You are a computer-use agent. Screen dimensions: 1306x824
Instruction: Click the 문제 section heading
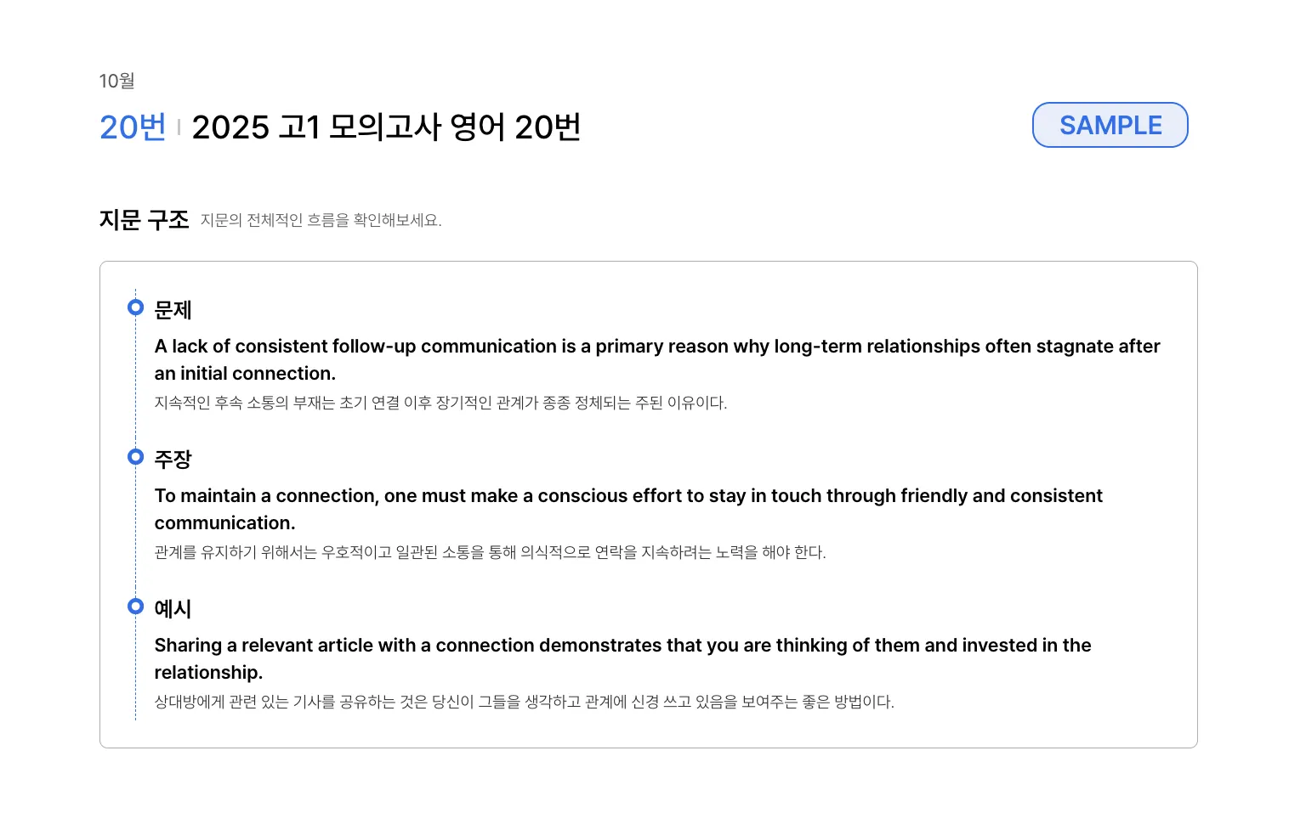tap(173, 310)
